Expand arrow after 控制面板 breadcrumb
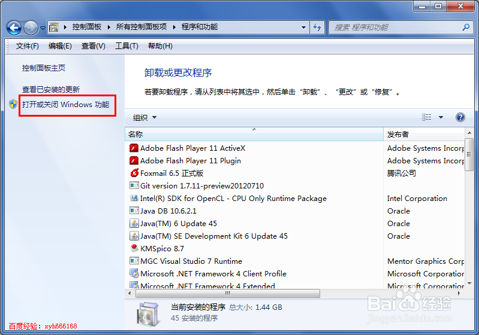The height and width of the screenshot is (335, 479). [109, 27]
